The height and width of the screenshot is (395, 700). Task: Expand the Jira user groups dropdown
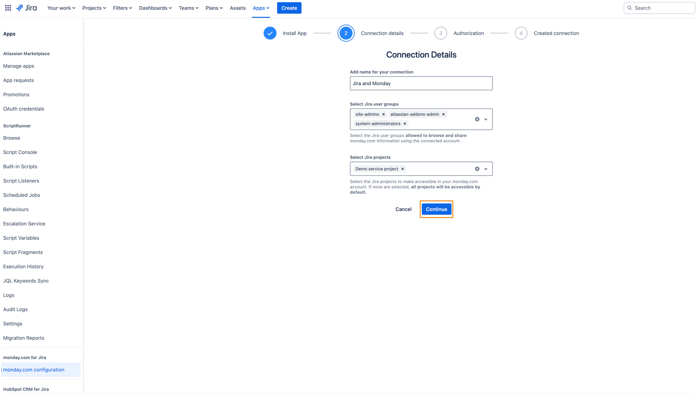pos(486,119)
